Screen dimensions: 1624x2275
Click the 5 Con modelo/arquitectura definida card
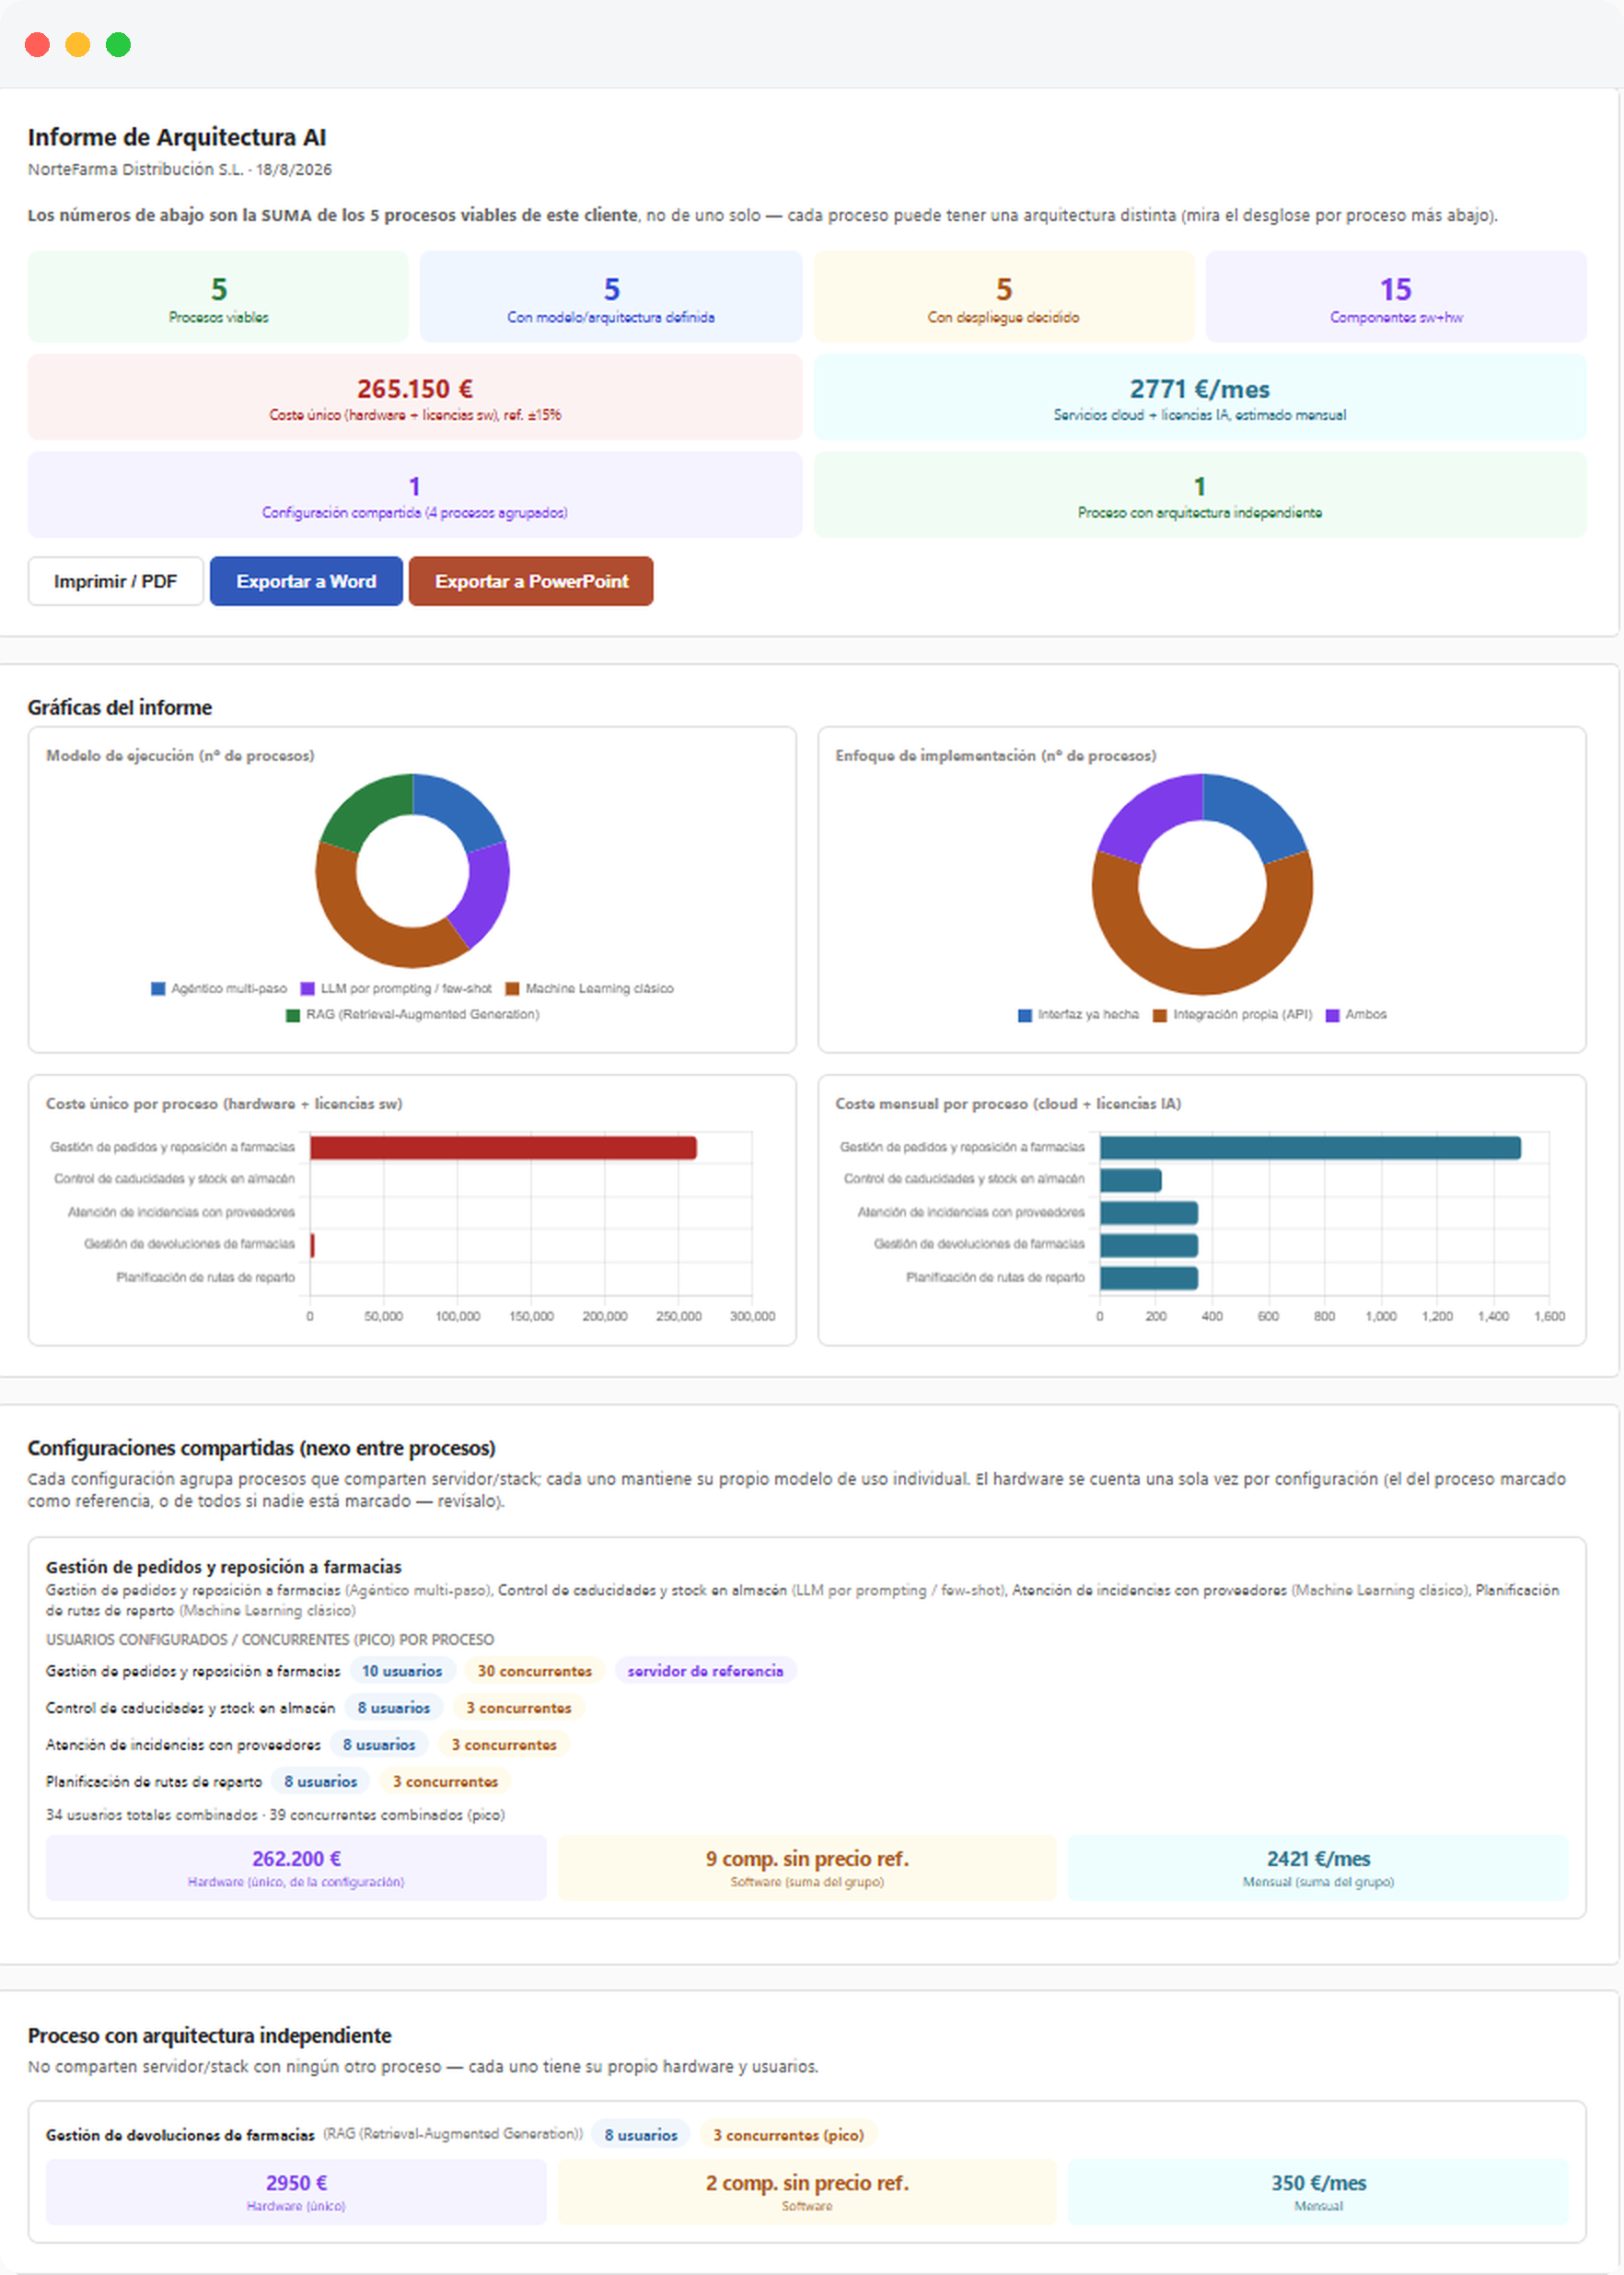click(x=611, y=297)
